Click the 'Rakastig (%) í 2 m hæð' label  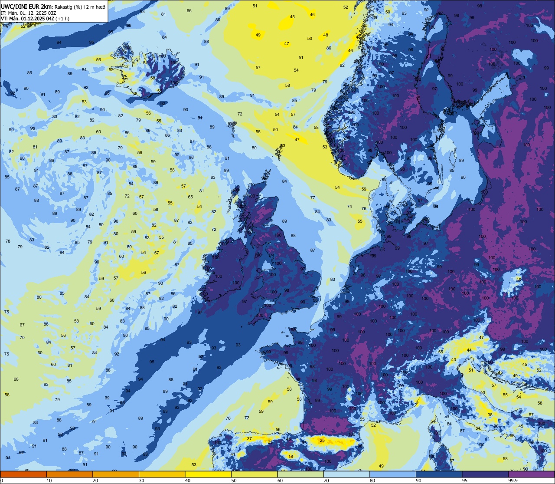coord(80,7)
